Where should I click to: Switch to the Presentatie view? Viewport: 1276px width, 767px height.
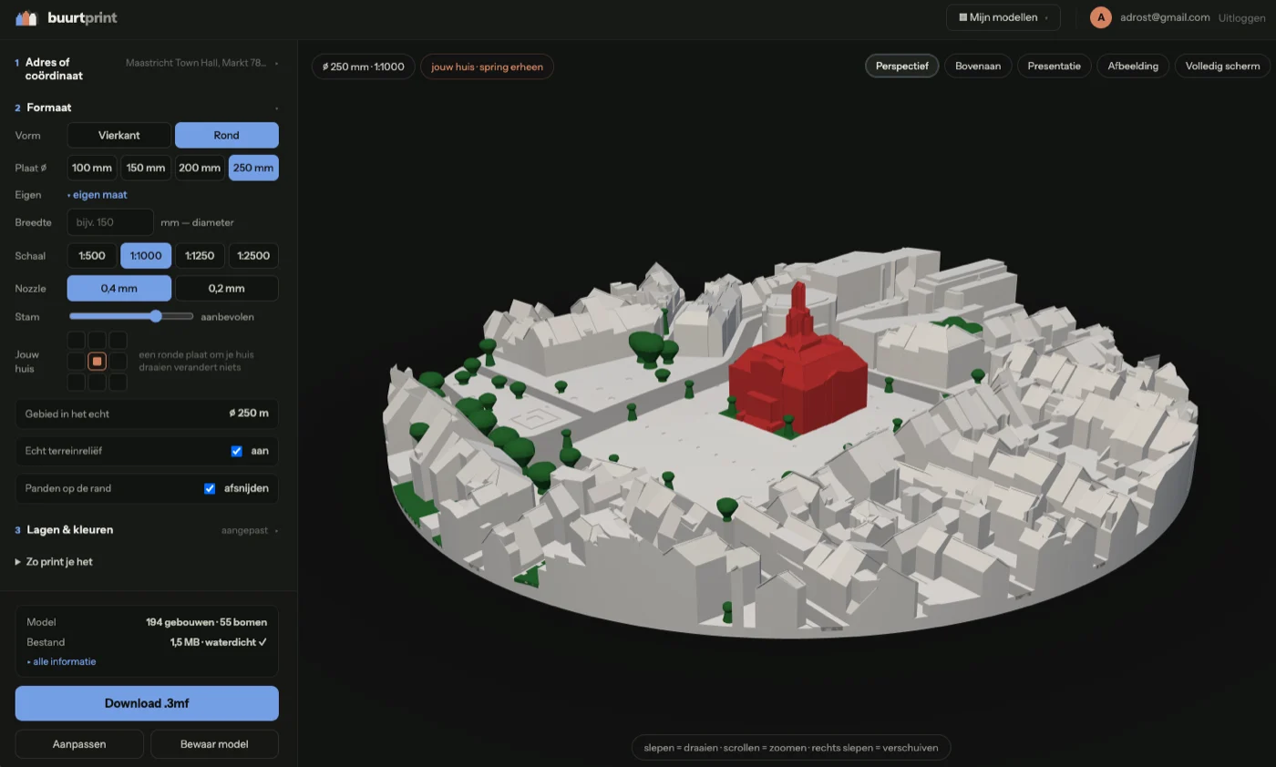(1055, 66)
